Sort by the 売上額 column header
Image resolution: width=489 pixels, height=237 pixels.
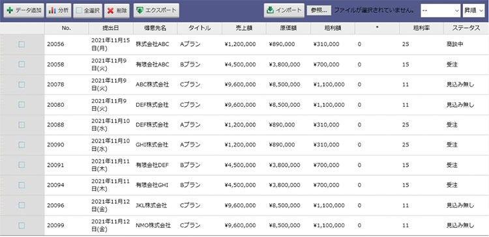(244, 28)
